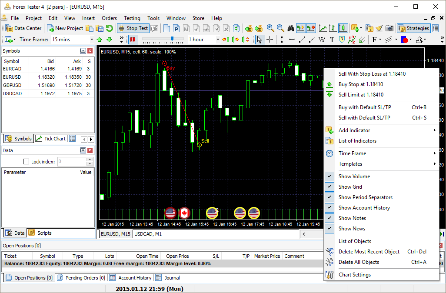Select the polyline numbered tool

(x=352, y=40)
